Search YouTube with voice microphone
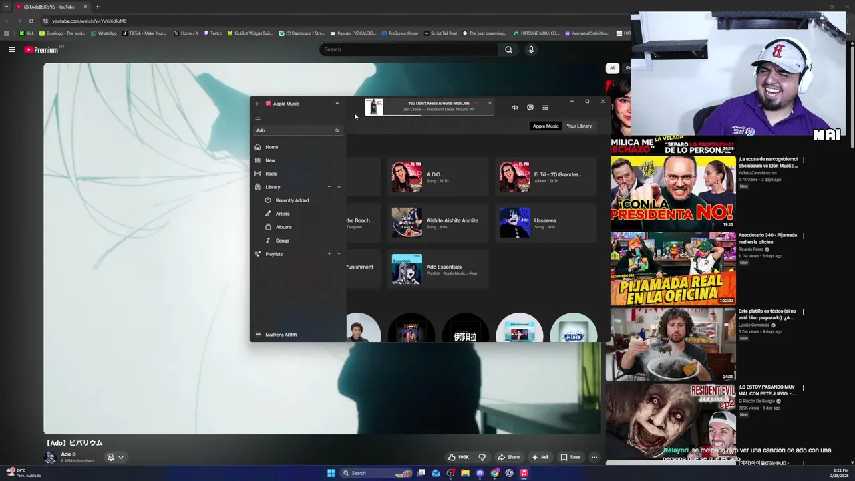This screenshot has width=855, height=481. 531,49
